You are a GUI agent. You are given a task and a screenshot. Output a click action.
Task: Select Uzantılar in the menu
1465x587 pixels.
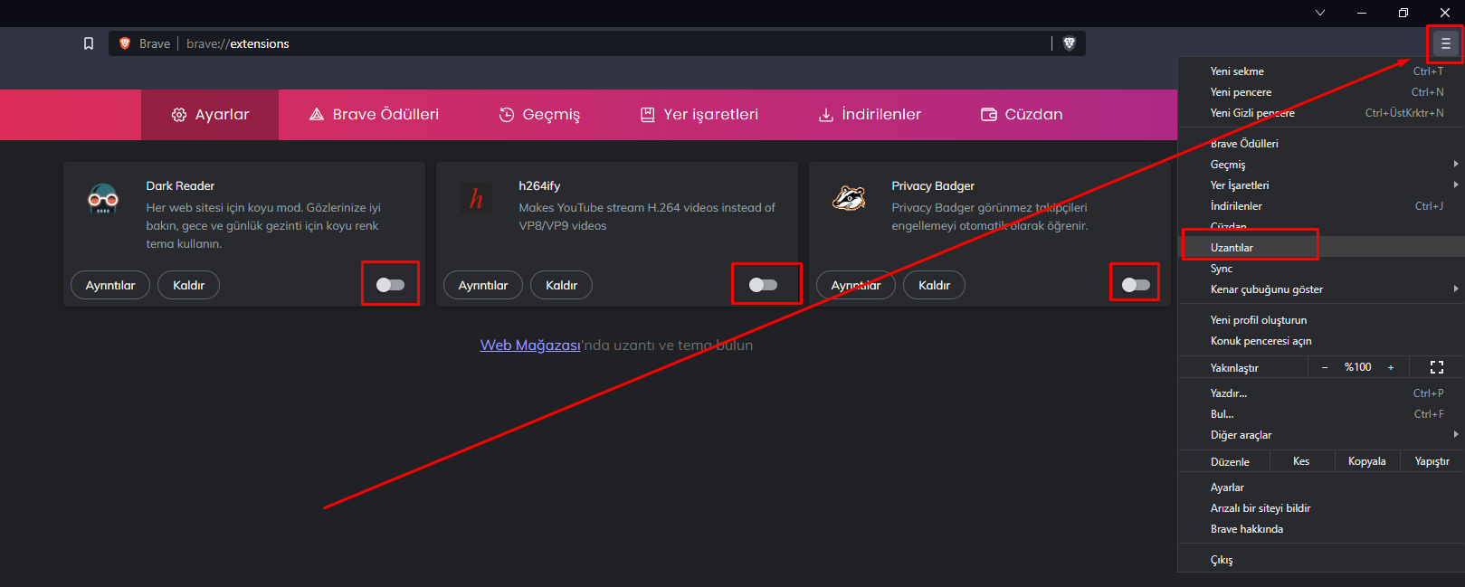1321,248
